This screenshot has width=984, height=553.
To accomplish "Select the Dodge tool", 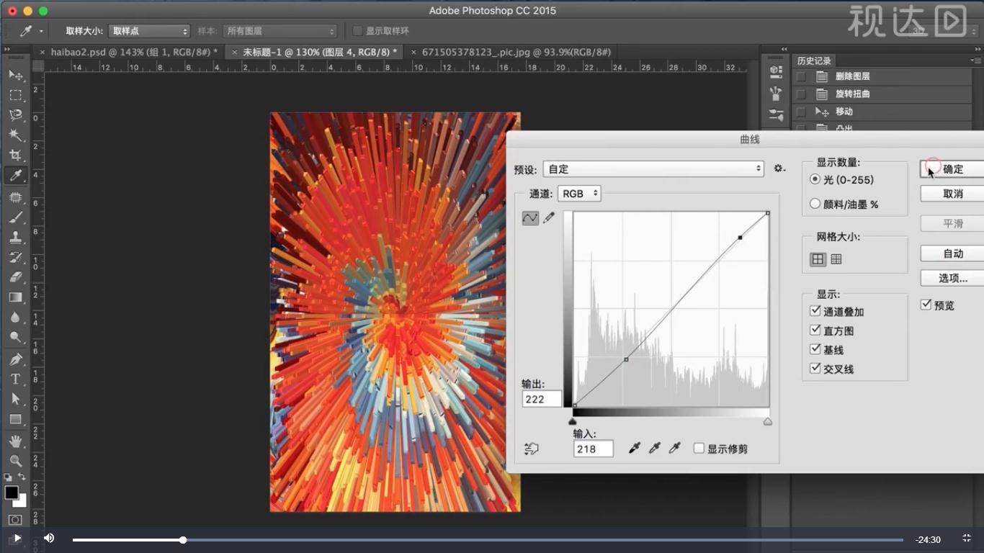I will click(x=15, y=337).
